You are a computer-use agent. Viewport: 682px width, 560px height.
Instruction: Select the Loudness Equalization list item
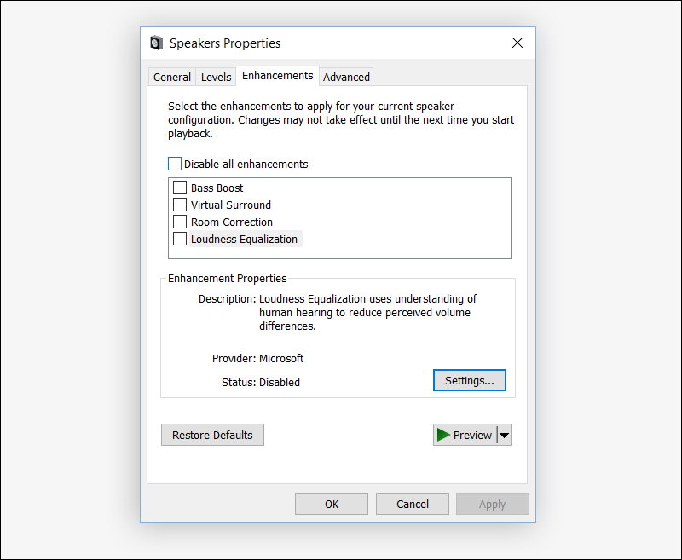pyautogui.click(x=245, y=239)
